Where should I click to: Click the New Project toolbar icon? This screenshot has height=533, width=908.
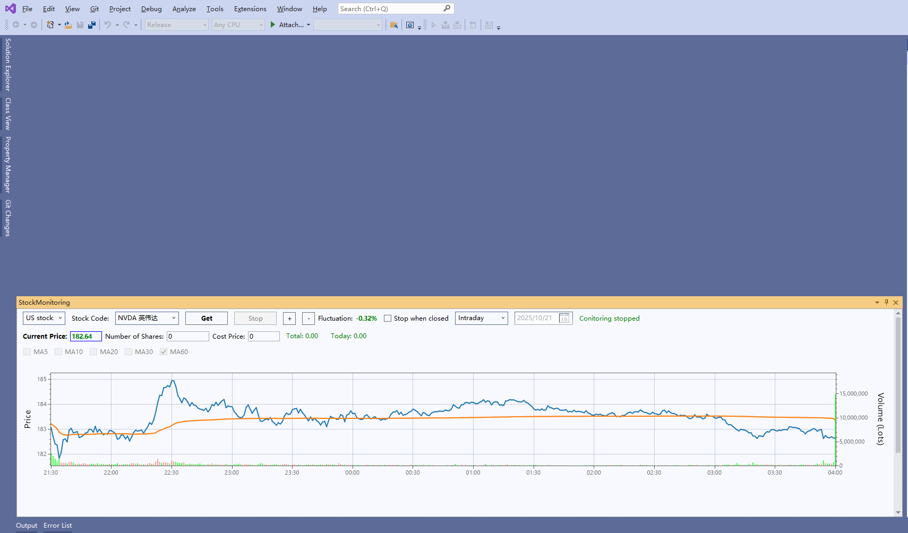(x=50, y=25)
